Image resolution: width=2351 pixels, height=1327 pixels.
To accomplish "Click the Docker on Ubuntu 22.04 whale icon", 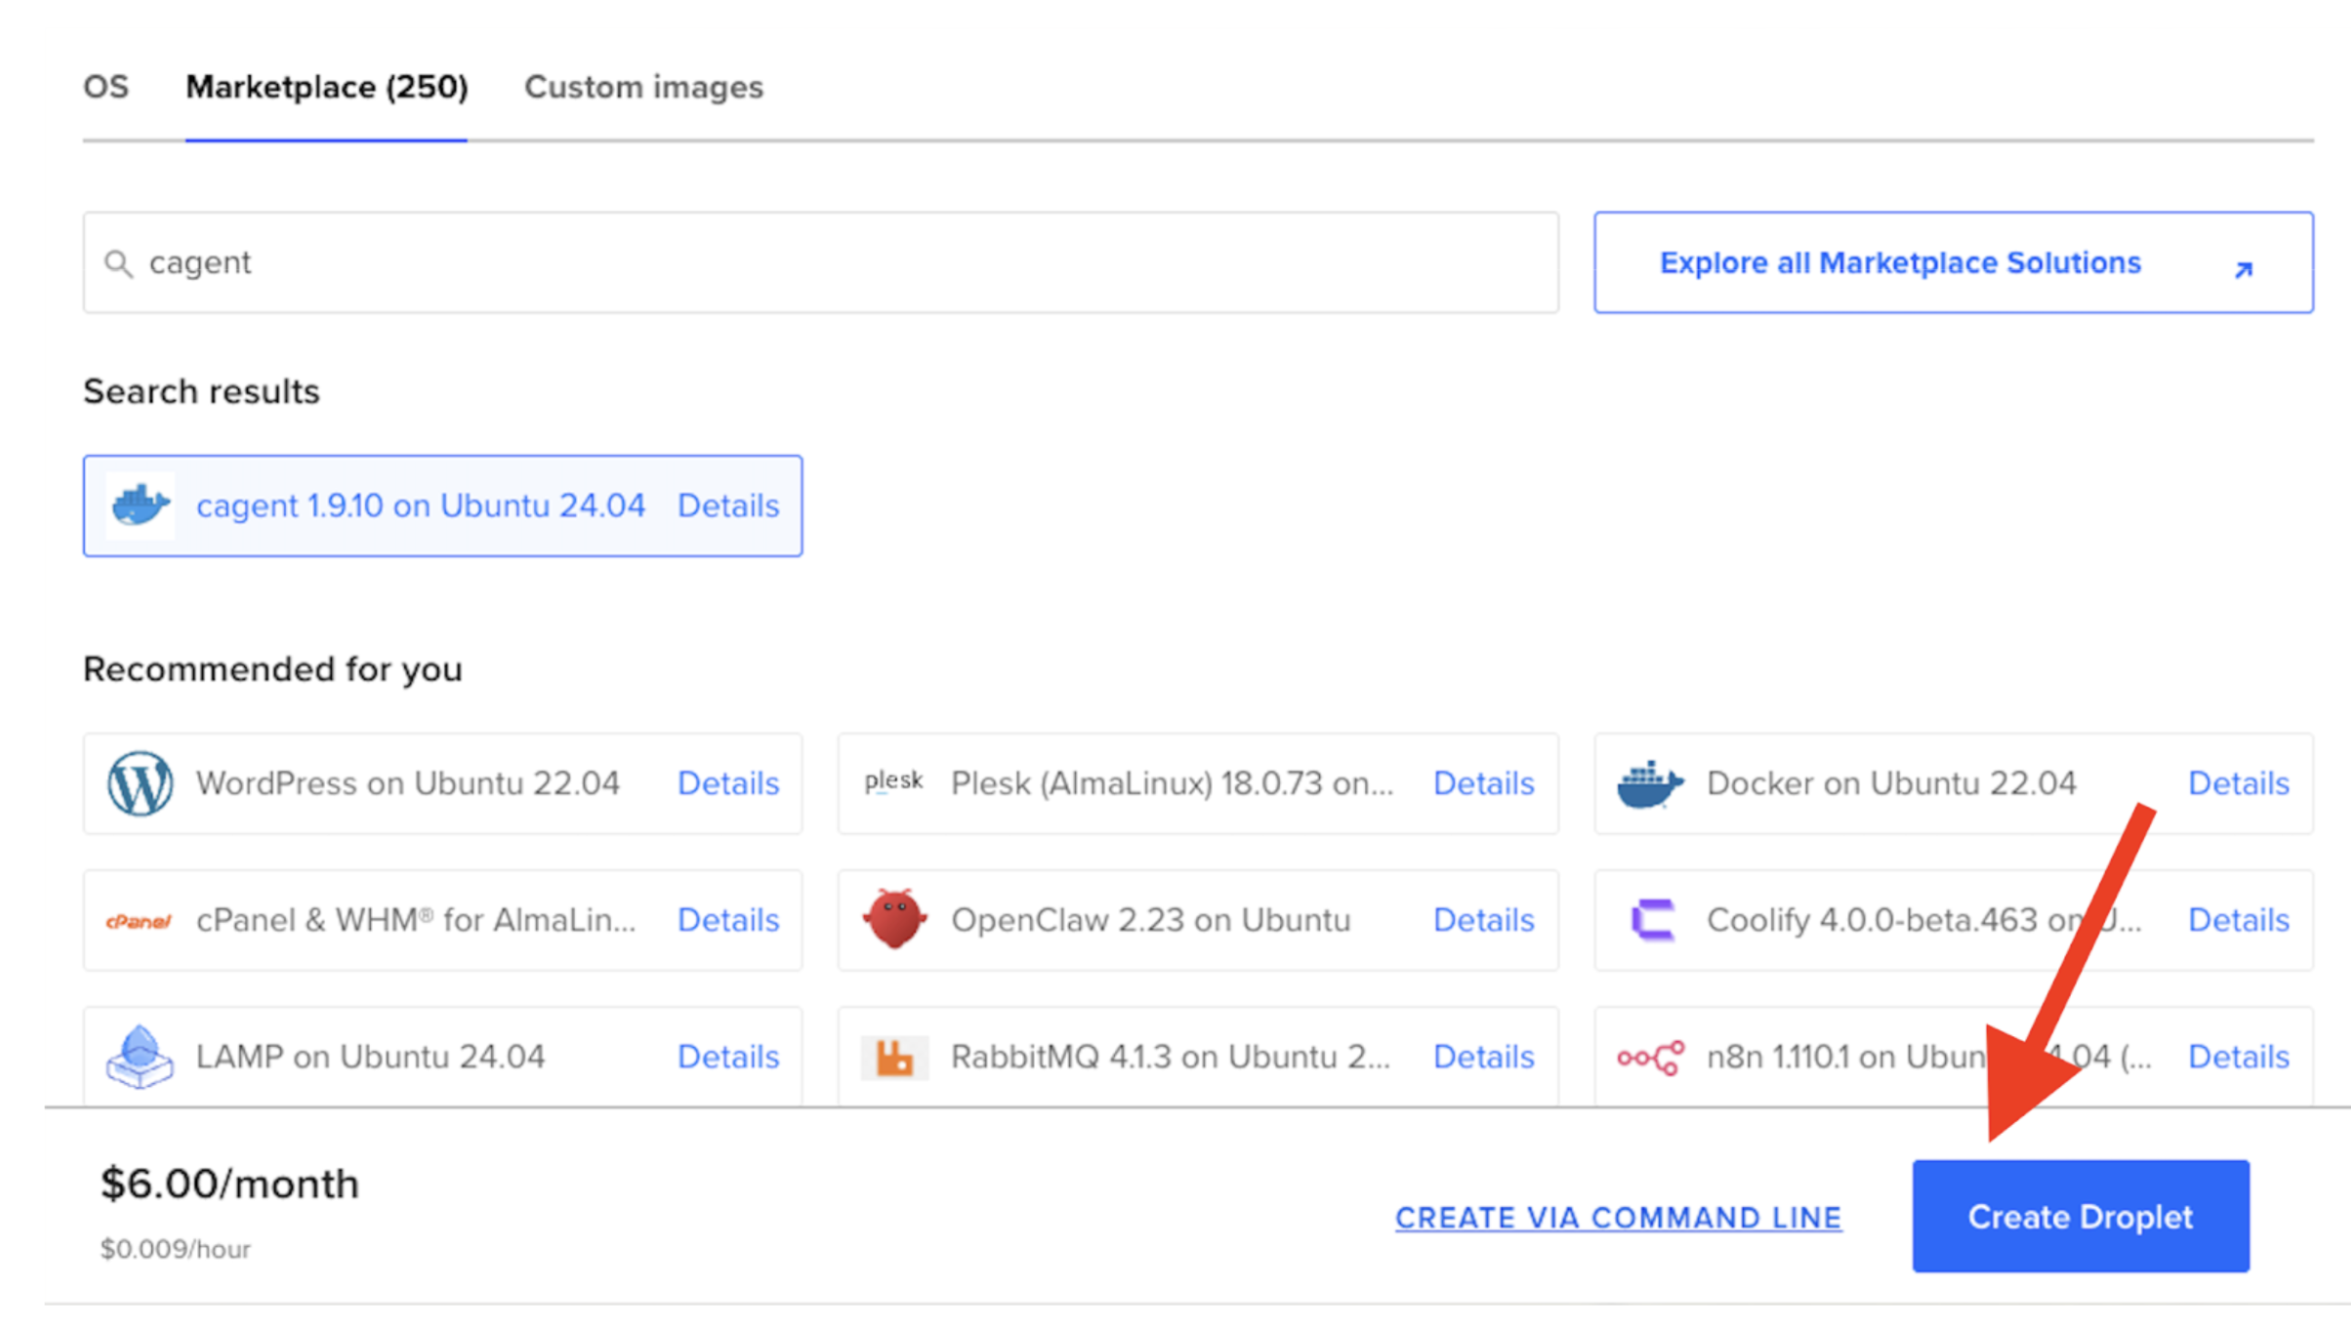I will [1650, 783].
